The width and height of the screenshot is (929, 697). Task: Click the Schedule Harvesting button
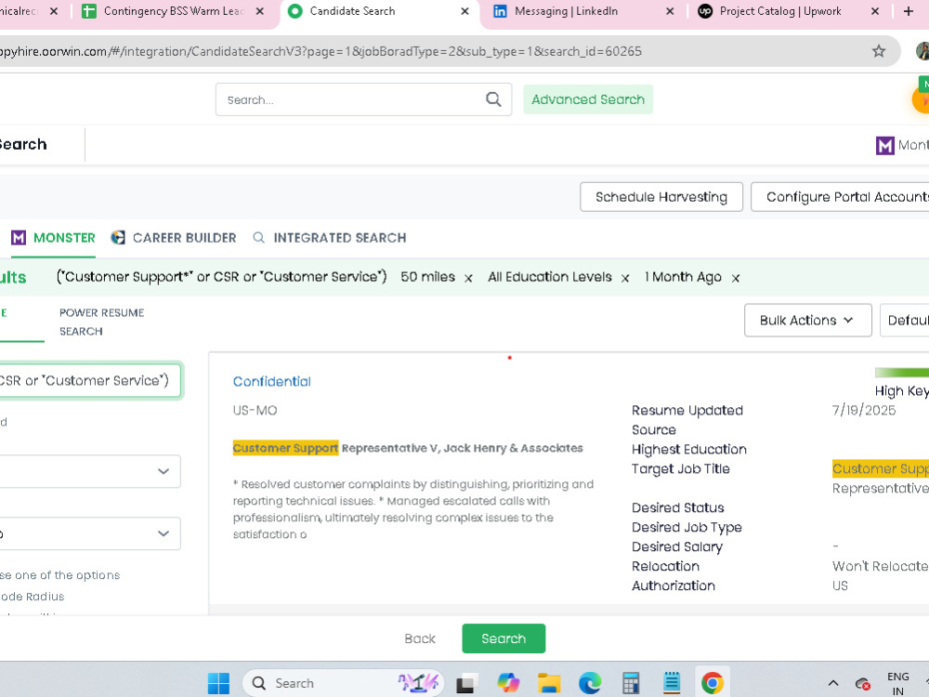tap(661, 197)
